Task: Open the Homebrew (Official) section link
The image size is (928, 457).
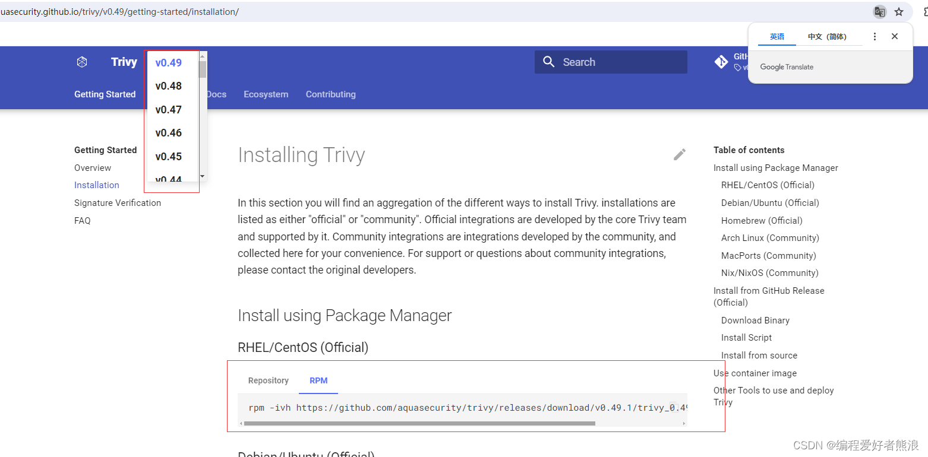Action: [x=761, y=220]
